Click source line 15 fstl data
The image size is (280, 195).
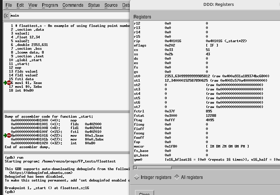tap(24, 79)
